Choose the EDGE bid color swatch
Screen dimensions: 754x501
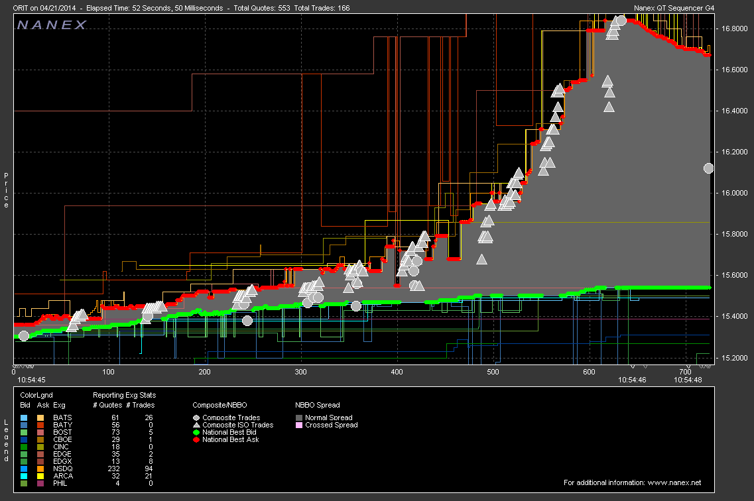pos(24,454)
